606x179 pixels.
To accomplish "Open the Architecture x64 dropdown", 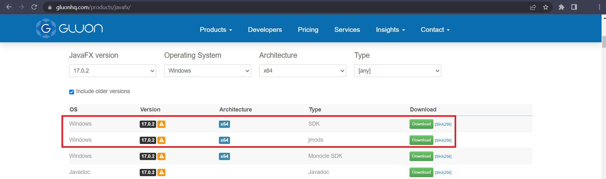I will pos(303,71).
